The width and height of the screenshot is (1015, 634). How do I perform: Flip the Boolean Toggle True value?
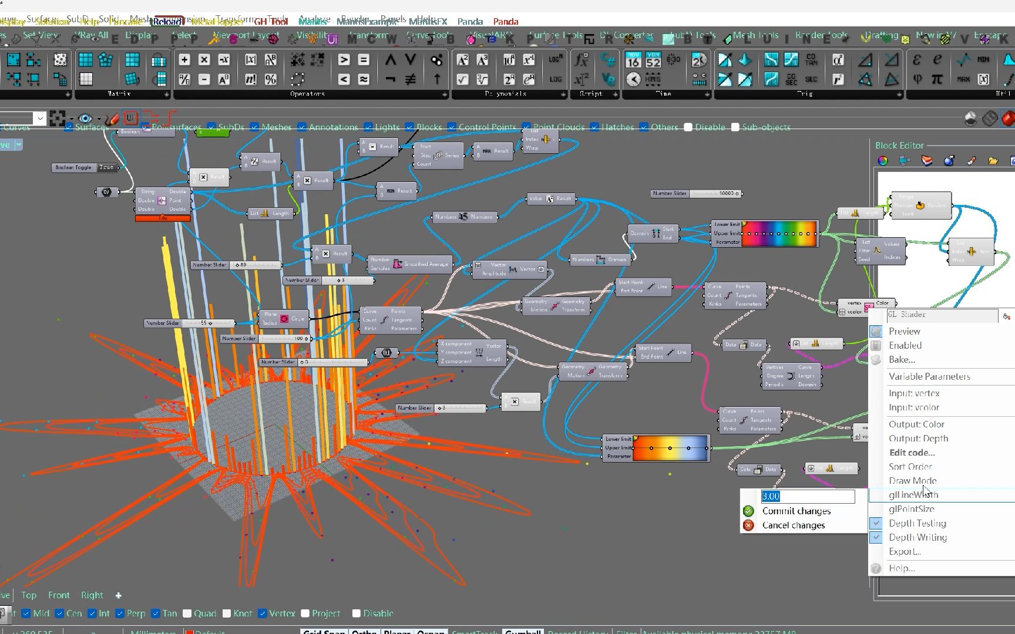[106, 167]
